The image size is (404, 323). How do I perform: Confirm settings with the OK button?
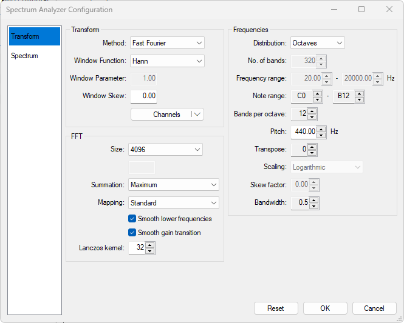click(325, 308)
